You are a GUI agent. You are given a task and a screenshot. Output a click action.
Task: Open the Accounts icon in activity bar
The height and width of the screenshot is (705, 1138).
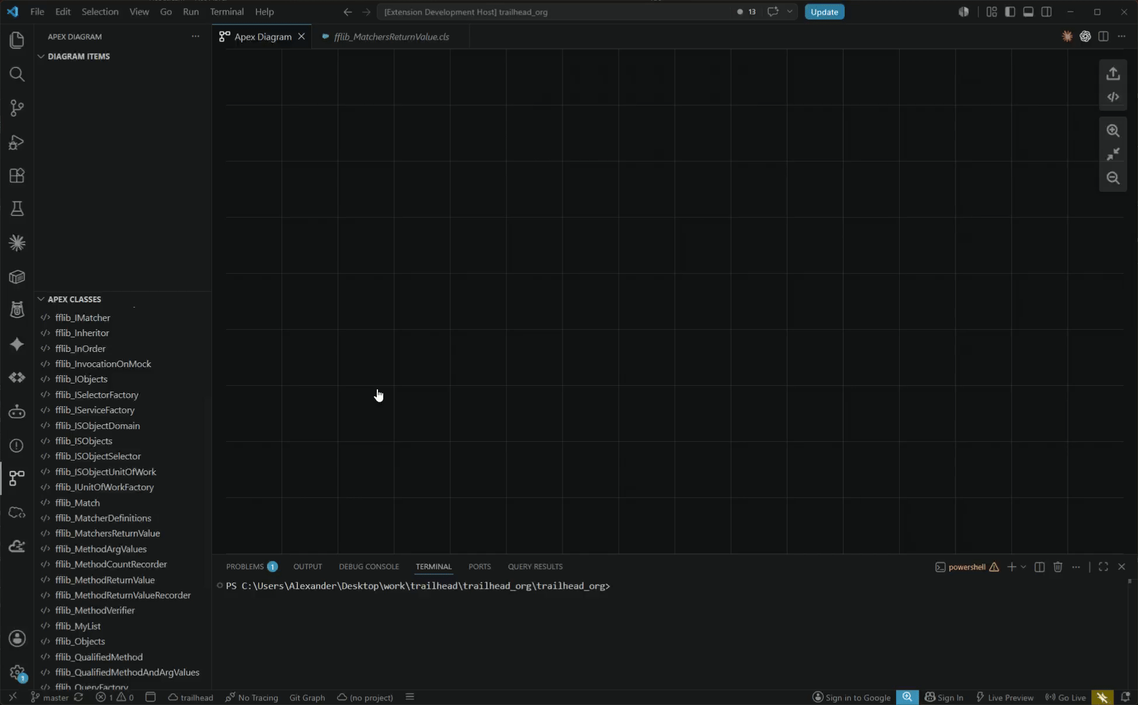[x=17, y=638]
